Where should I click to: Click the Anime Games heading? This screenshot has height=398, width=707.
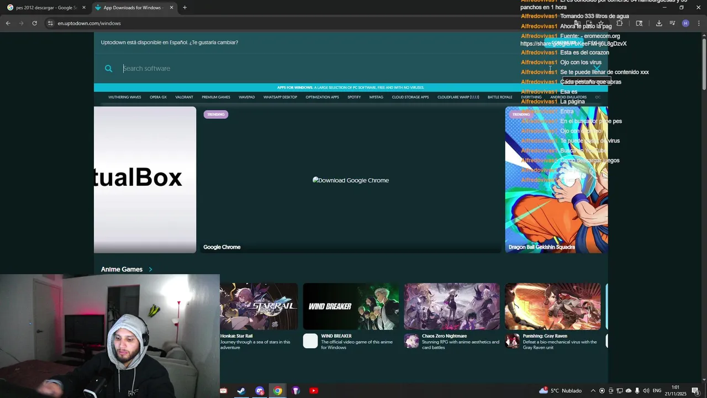(122, 270)
